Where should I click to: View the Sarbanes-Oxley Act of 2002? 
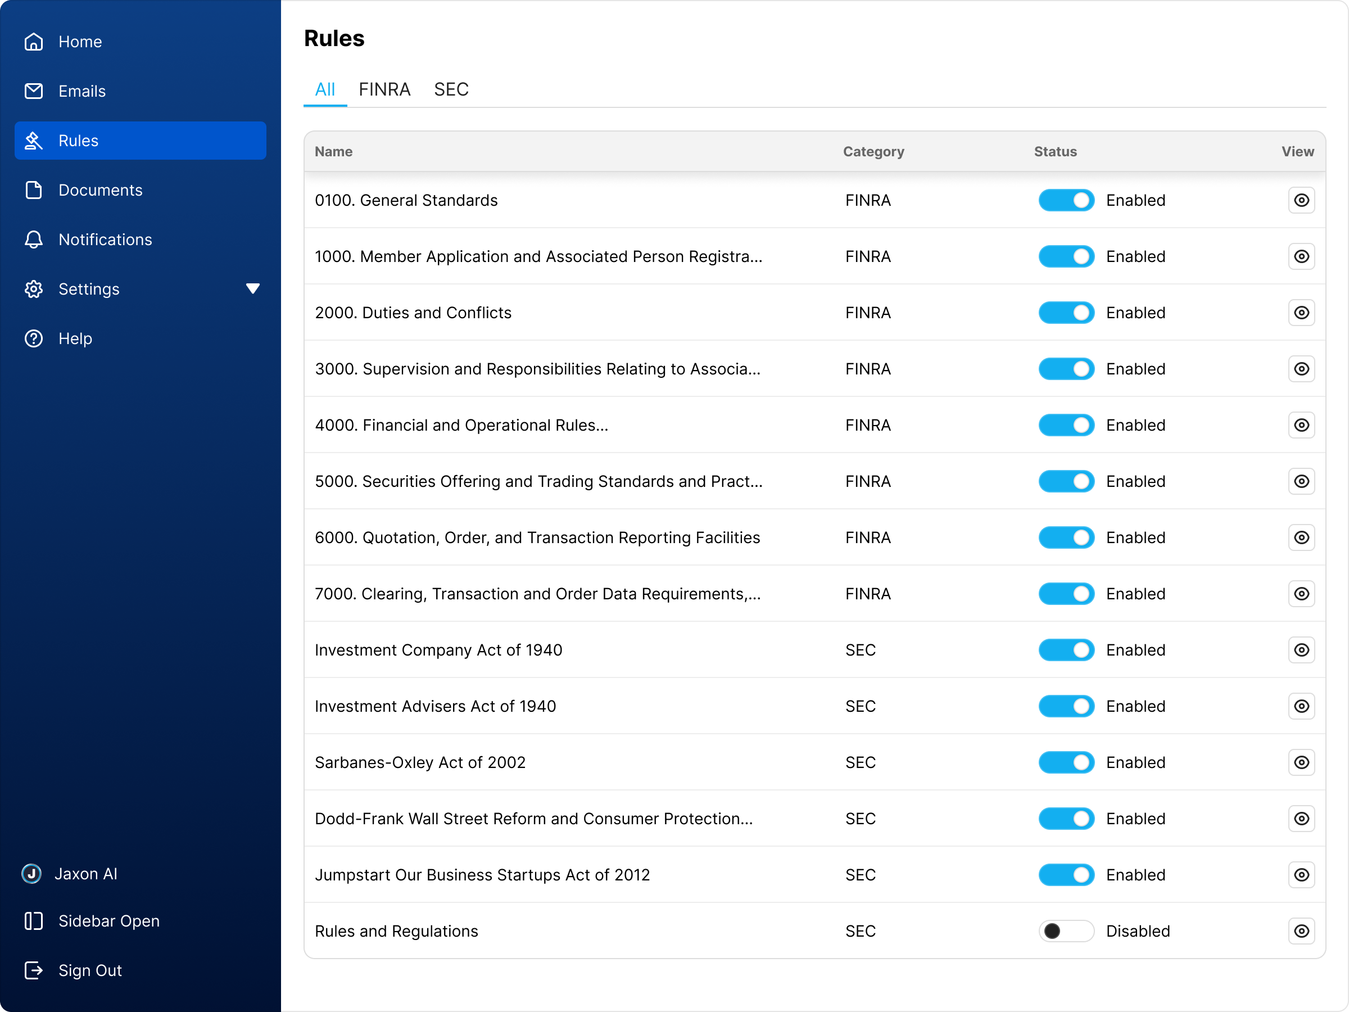[1301, 762]
